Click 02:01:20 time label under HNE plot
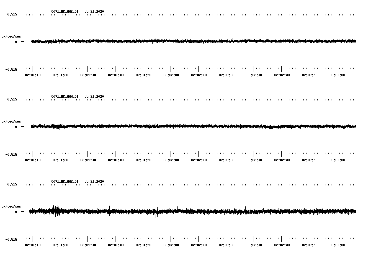Viewport: 376px width, 255px height. [x=60, y=75]
